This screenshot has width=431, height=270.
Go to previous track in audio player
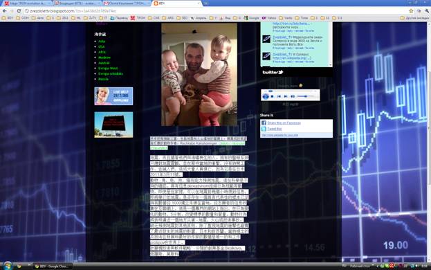pos(279,96)
